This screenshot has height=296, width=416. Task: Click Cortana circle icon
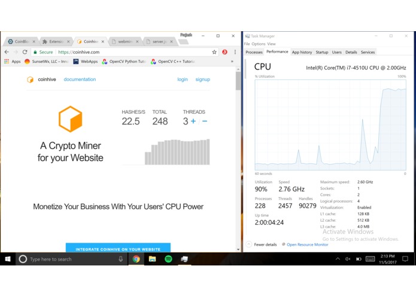pos(23,259)
